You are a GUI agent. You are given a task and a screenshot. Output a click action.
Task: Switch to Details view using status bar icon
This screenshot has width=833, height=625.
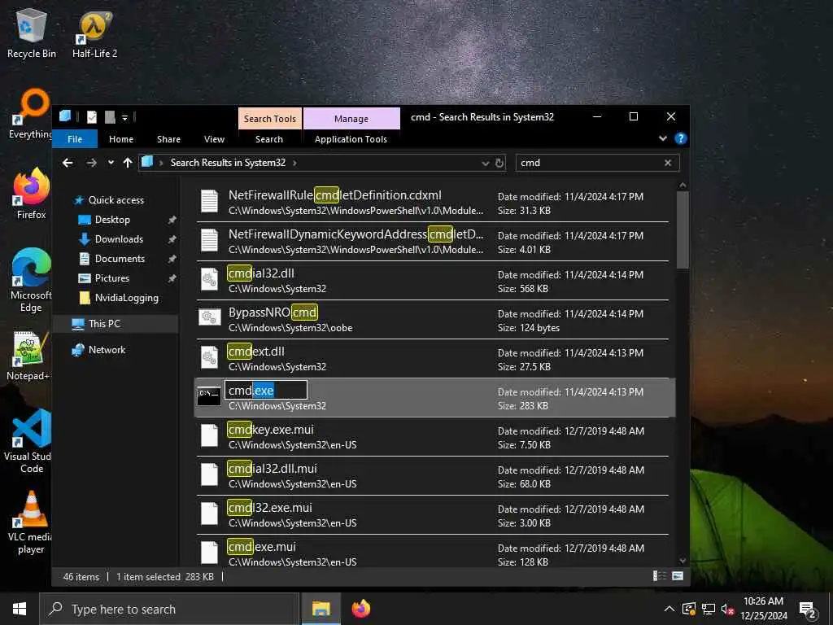tap(659, 576)
